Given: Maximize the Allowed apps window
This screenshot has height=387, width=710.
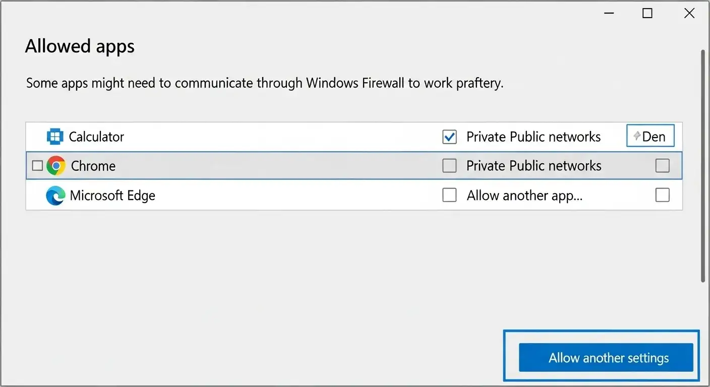Looking at the screenshot, I should pos(647,13).
